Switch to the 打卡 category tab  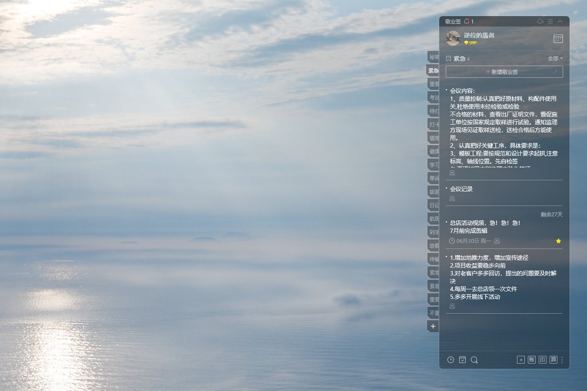coord(433,125)
